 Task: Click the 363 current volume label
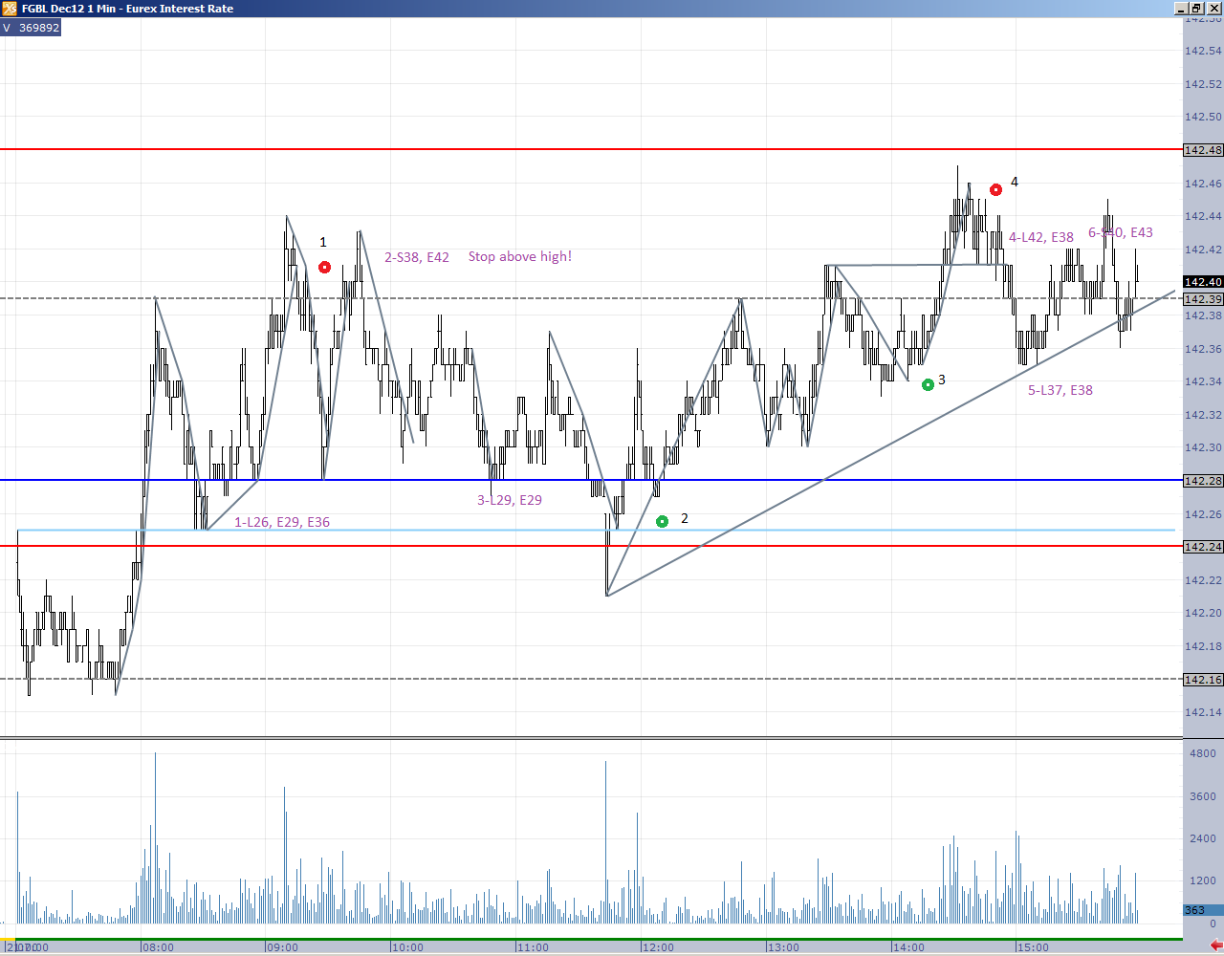click(1195, 910)
